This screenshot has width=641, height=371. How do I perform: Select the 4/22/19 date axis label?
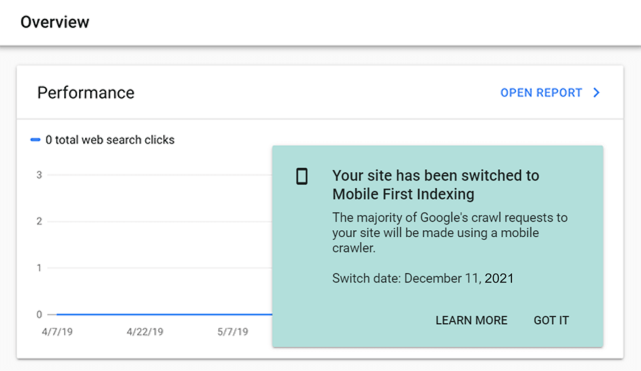pos(145,332)
